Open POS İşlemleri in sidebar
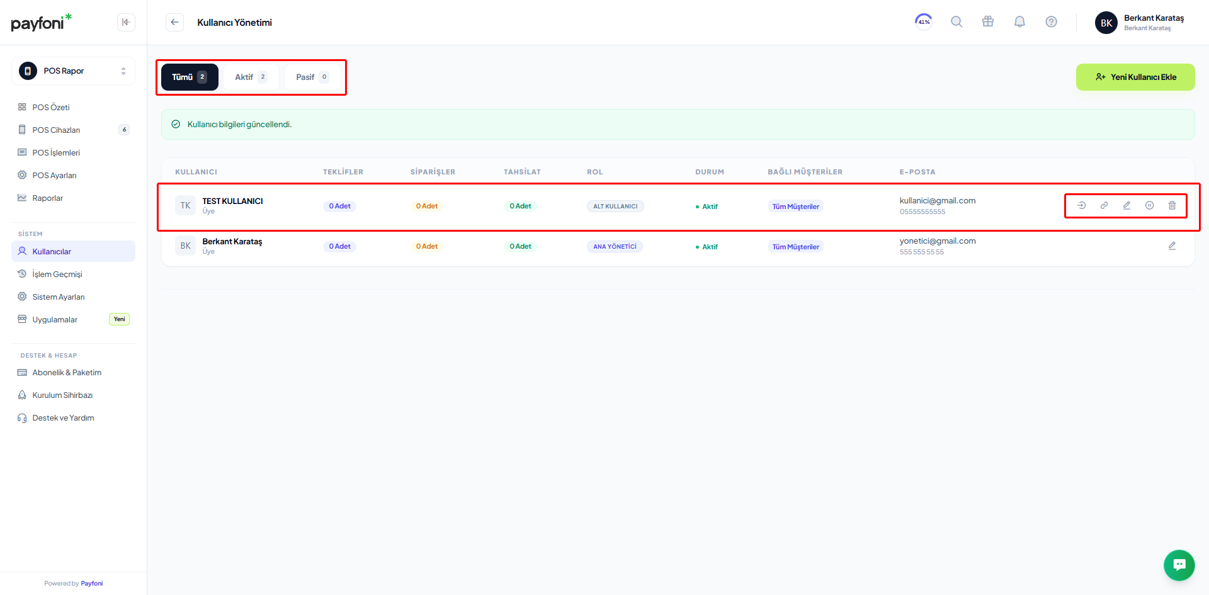Viewport: 1209px width, 595px height. 73,152
